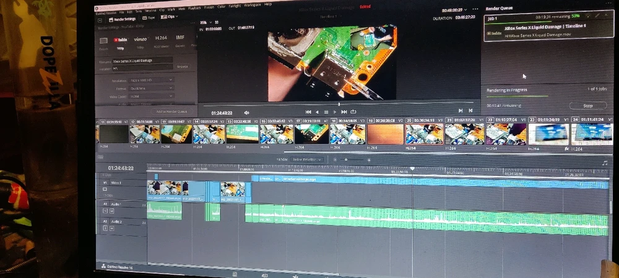Select the H.264 Master preset
The height and width of the screenshot is (278, 619).
[161, 41]
